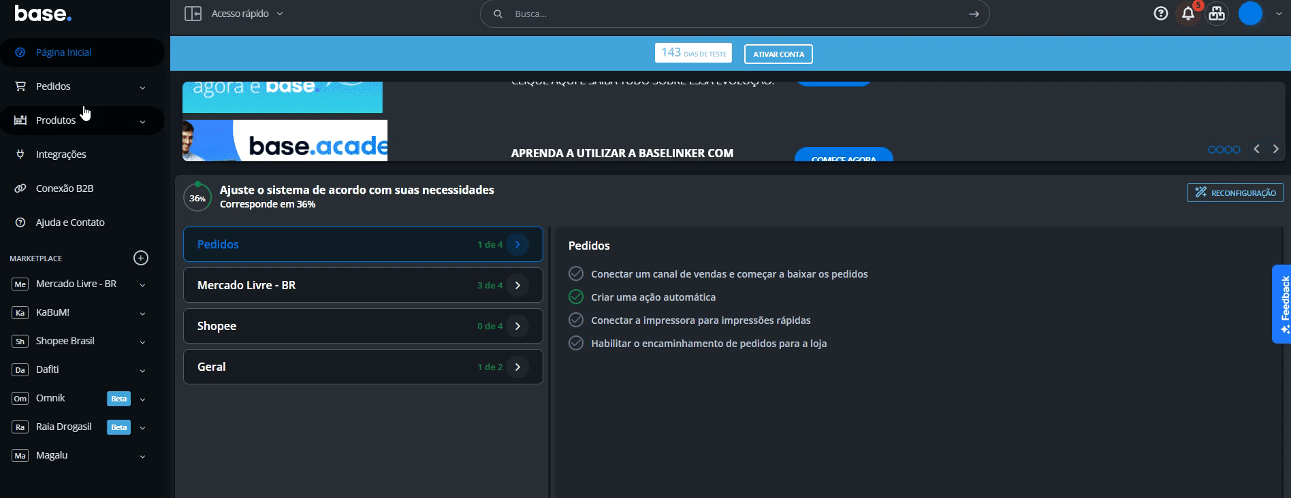Open Página Inicial in sidebar
The width and height of the screenshot is (1291, 498).
[82, 52]
